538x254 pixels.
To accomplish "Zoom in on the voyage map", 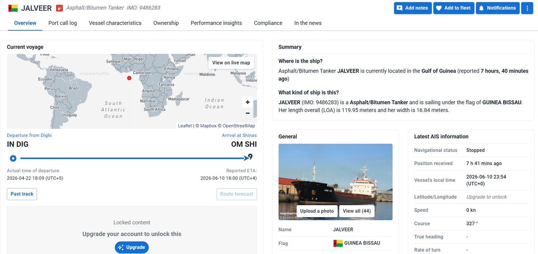I will [x=247, y=102].
